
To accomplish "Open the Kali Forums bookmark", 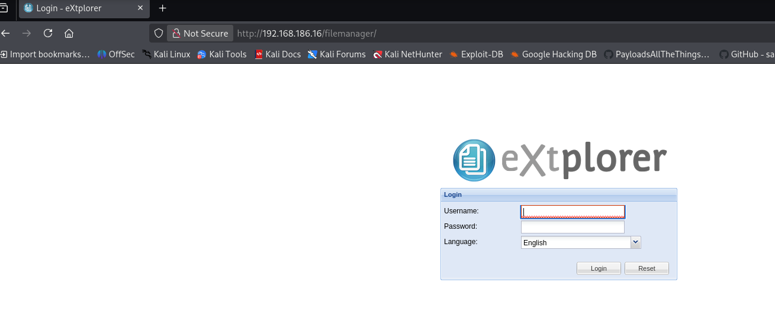I will [337, 54].
